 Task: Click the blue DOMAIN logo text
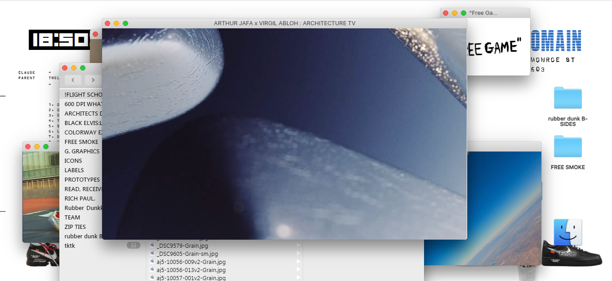pyautogui.click(x=556, y=40)
